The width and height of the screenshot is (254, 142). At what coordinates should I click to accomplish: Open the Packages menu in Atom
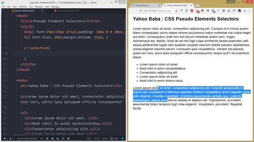[x=39, y=7]
